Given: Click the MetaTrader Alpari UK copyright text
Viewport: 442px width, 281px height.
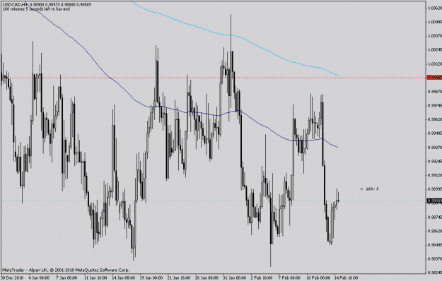Looking at the screenshot, I should [x=66, y=270].
